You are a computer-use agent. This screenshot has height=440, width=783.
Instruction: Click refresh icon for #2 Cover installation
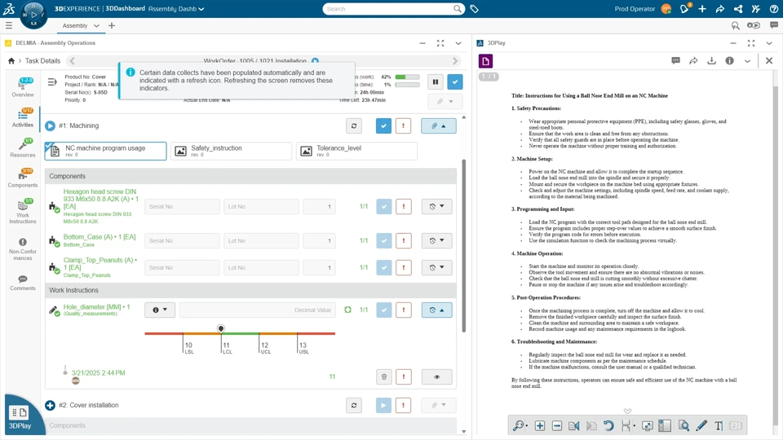[354, 405]
